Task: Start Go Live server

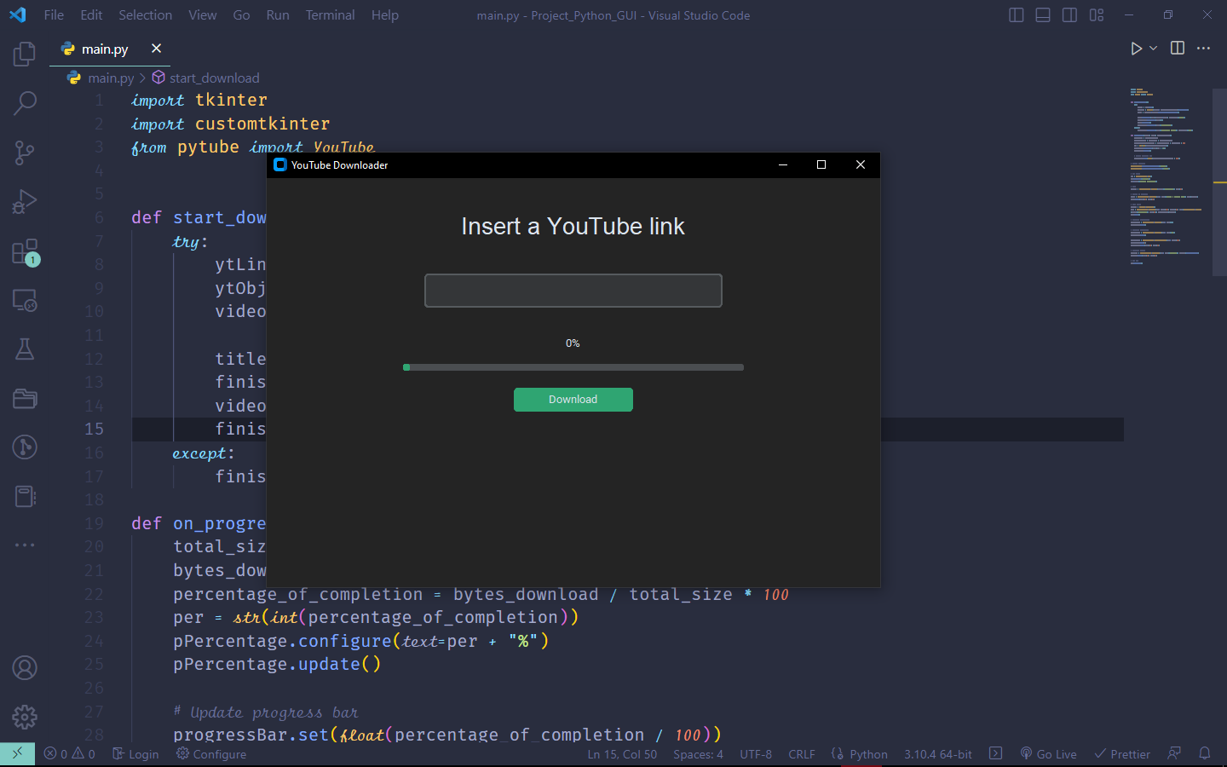Action: coord(1048,754)
